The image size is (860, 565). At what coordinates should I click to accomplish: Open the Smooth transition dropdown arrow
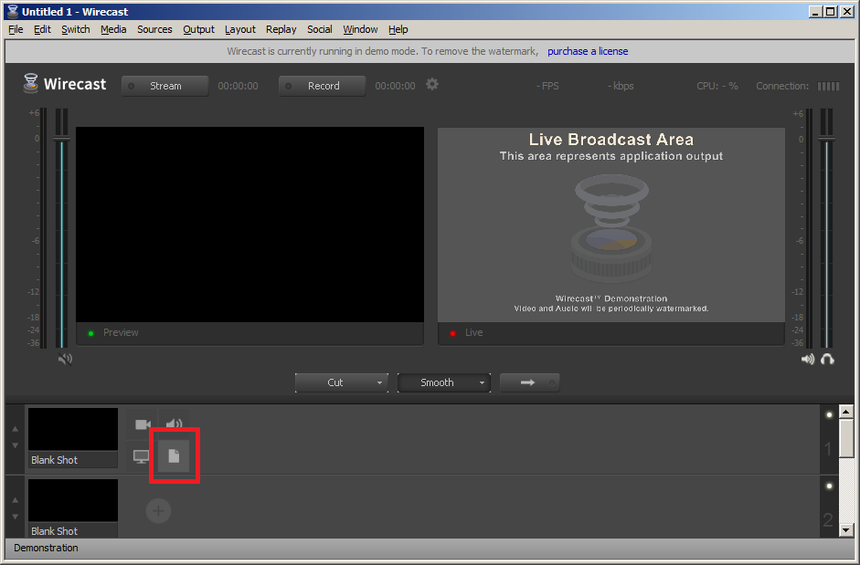pos(483,382)
